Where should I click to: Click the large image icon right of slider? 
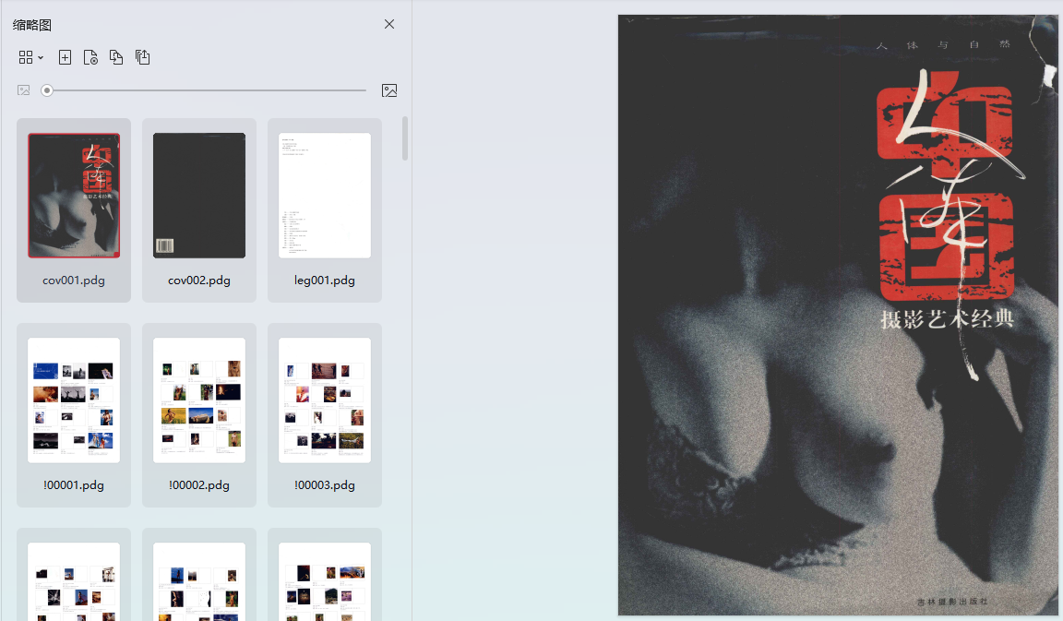pos(389,90)
